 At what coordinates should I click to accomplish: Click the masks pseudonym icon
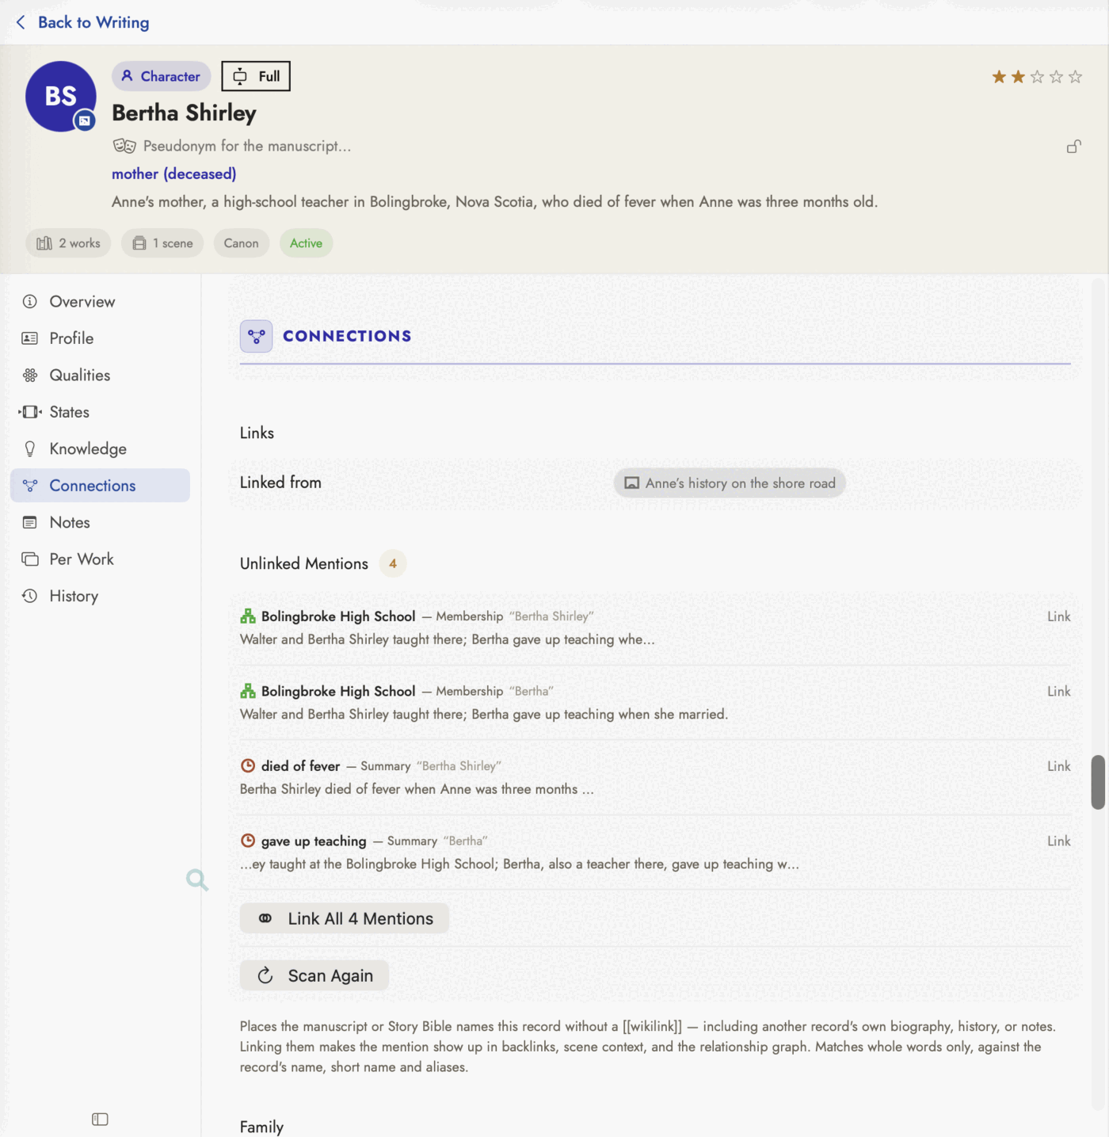click(124, 146)
